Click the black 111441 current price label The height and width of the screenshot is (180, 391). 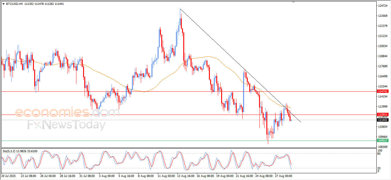tap(383, 120)
